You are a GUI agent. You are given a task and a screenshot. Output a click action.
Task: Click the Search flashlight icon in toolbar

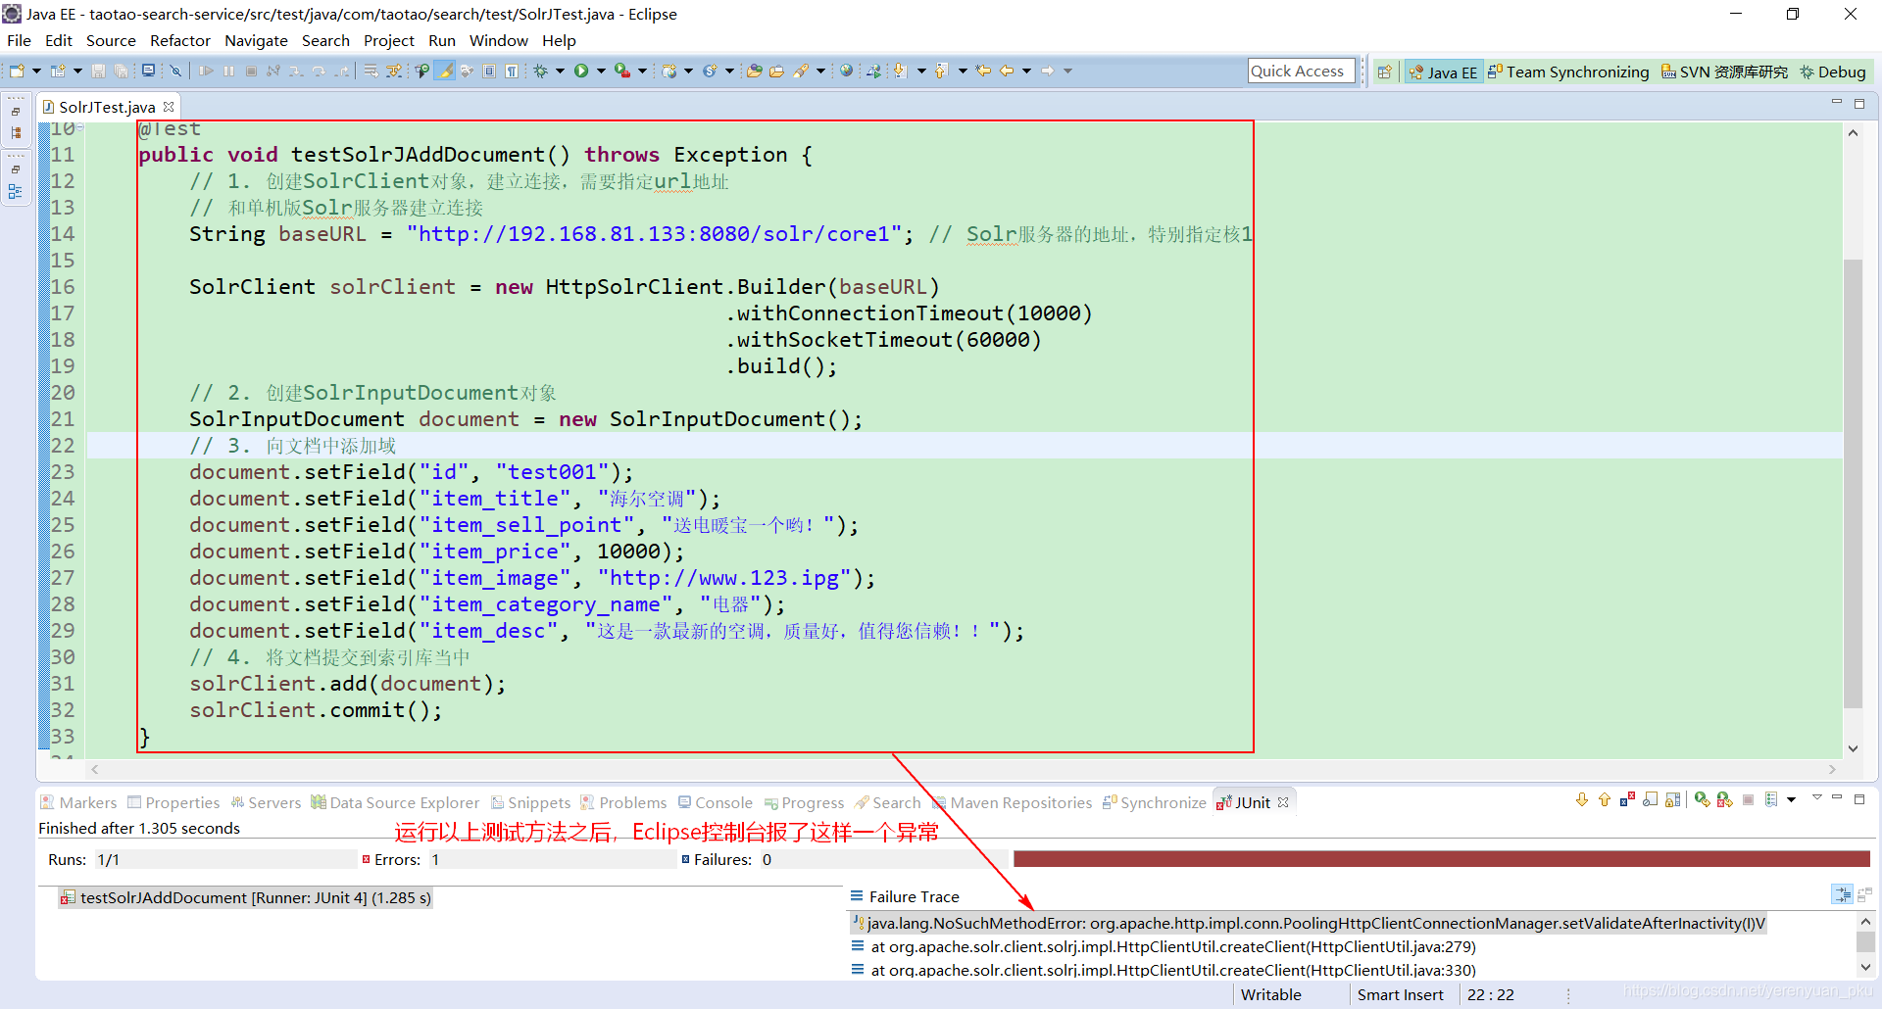click(x=800, y=71)
